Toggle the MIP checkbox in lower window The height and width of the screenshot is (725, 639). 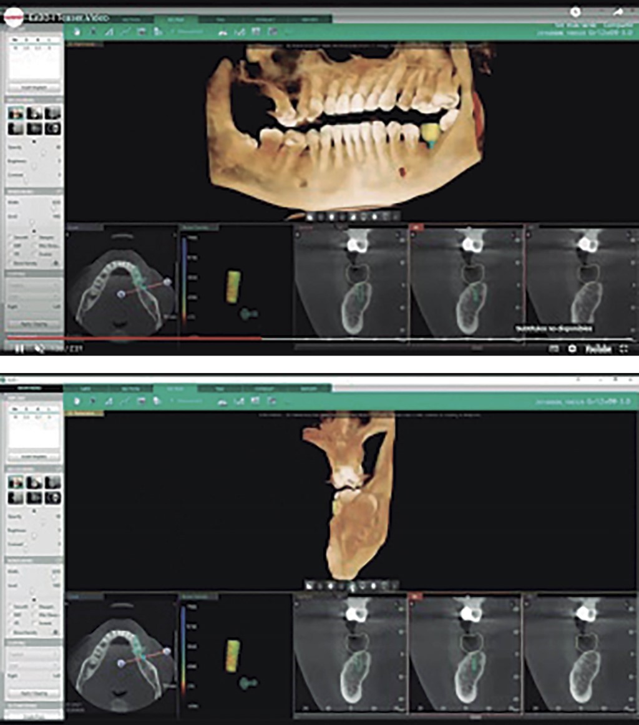point(11,615)
